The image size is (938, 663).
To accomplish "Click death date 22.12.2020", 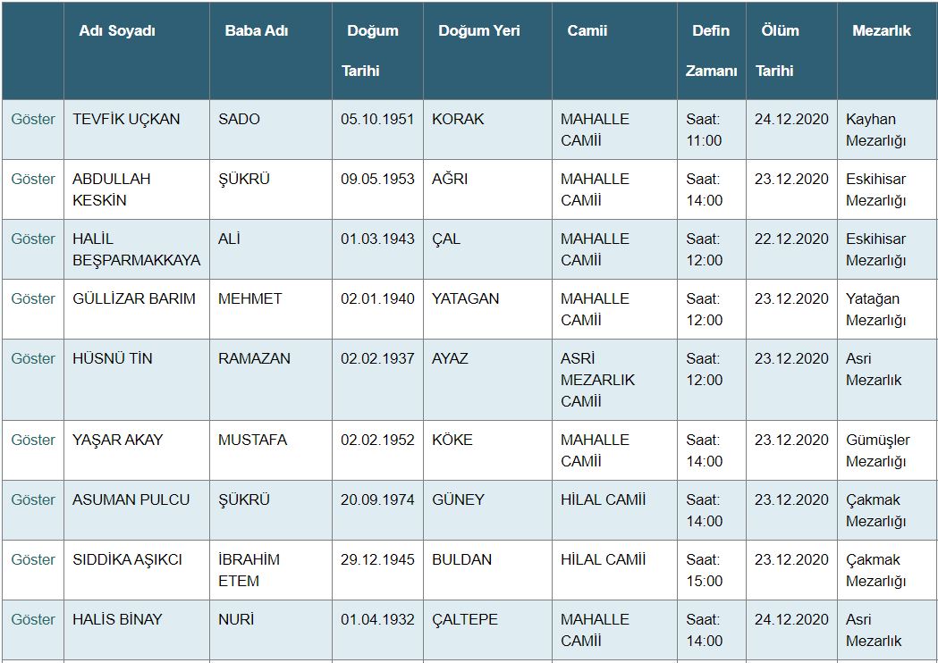I will coord(791,239).
